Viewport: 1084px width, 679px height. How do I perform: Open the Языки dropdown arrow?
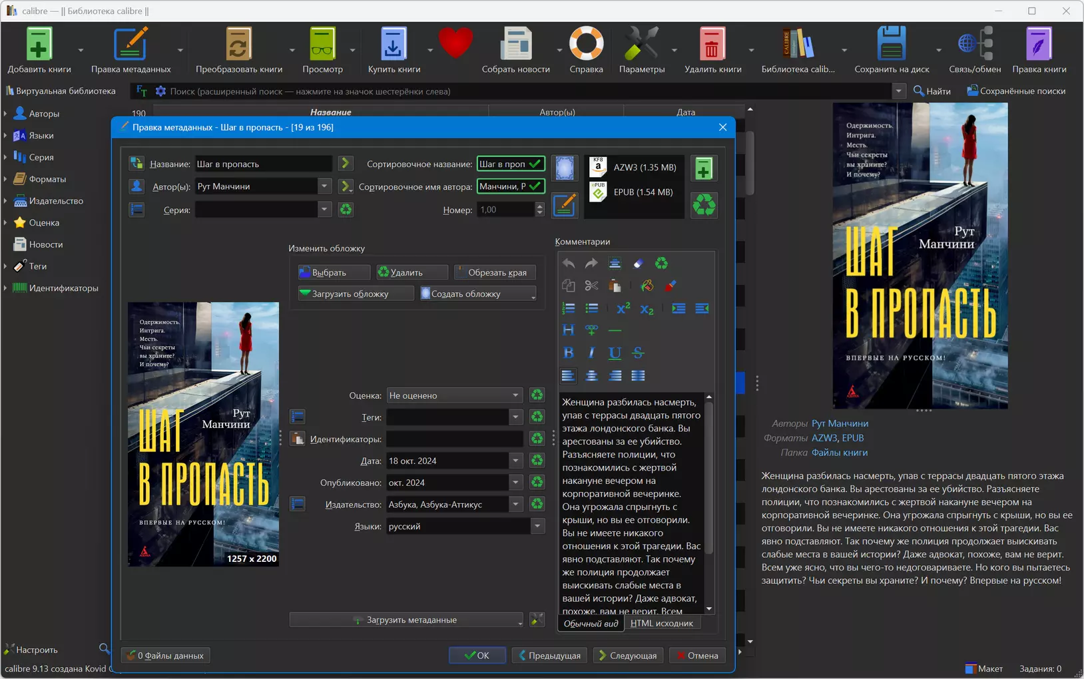pos(537,527)
